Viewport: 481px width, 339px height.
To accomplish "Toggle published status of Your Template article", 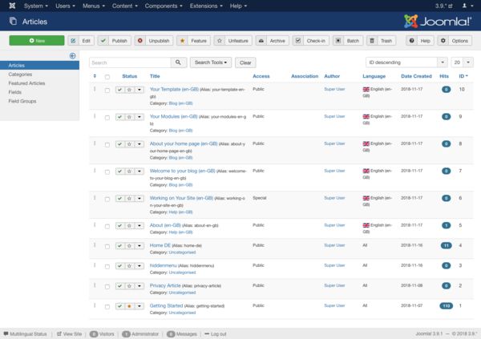I will [x=120, y=90].
